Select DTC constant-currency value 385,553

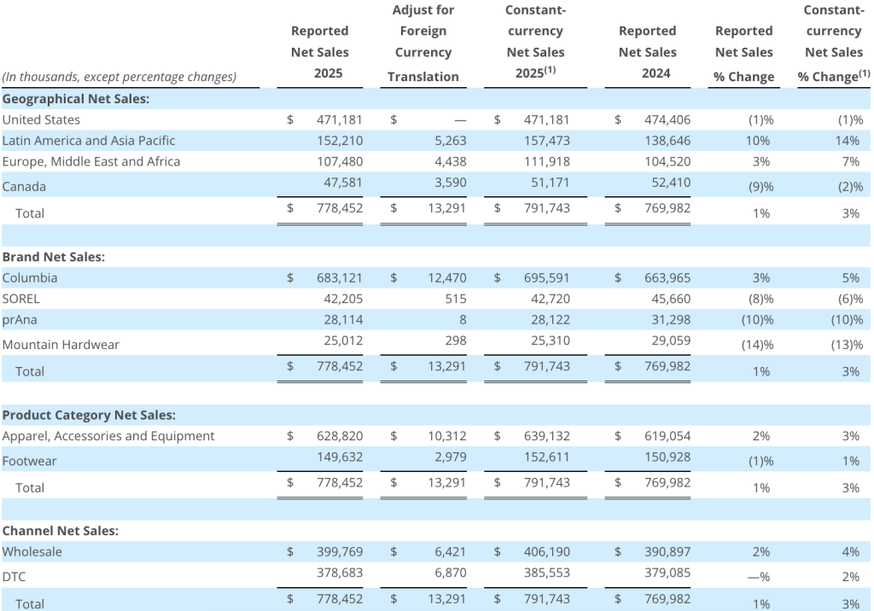pos(547,573)
